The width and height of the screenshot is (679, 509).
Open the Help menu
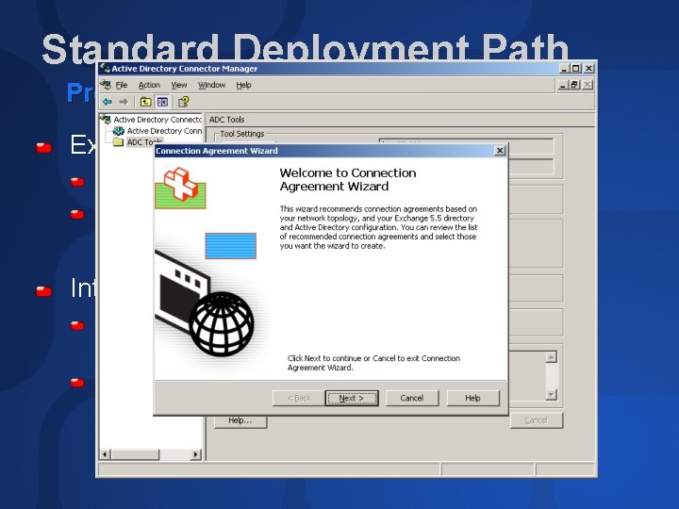tap(243, 85)
